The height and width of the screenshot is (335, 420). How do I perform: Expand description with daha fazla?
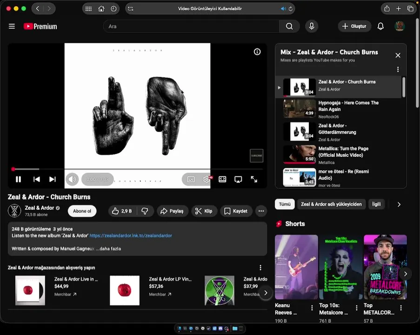click(x=110, y=249)
